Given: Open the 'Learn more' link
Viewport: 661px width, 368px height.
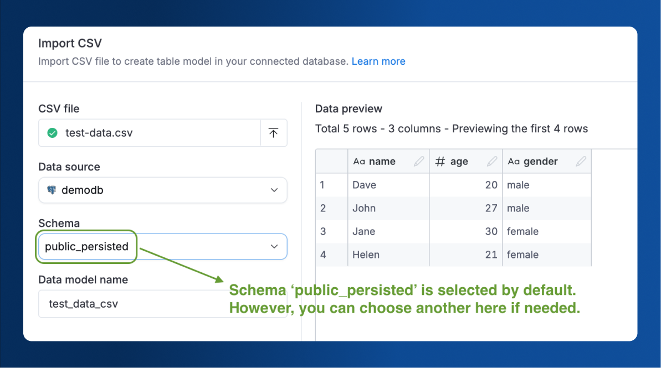Looking at the screenshot, I should pyautogui.click(x=378, y=61).
